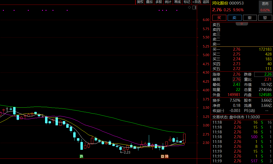Toggle the side panel layout icon
The width and height of the screenshot is (273, 164).
pyautogui.click(x=194, y=8)
